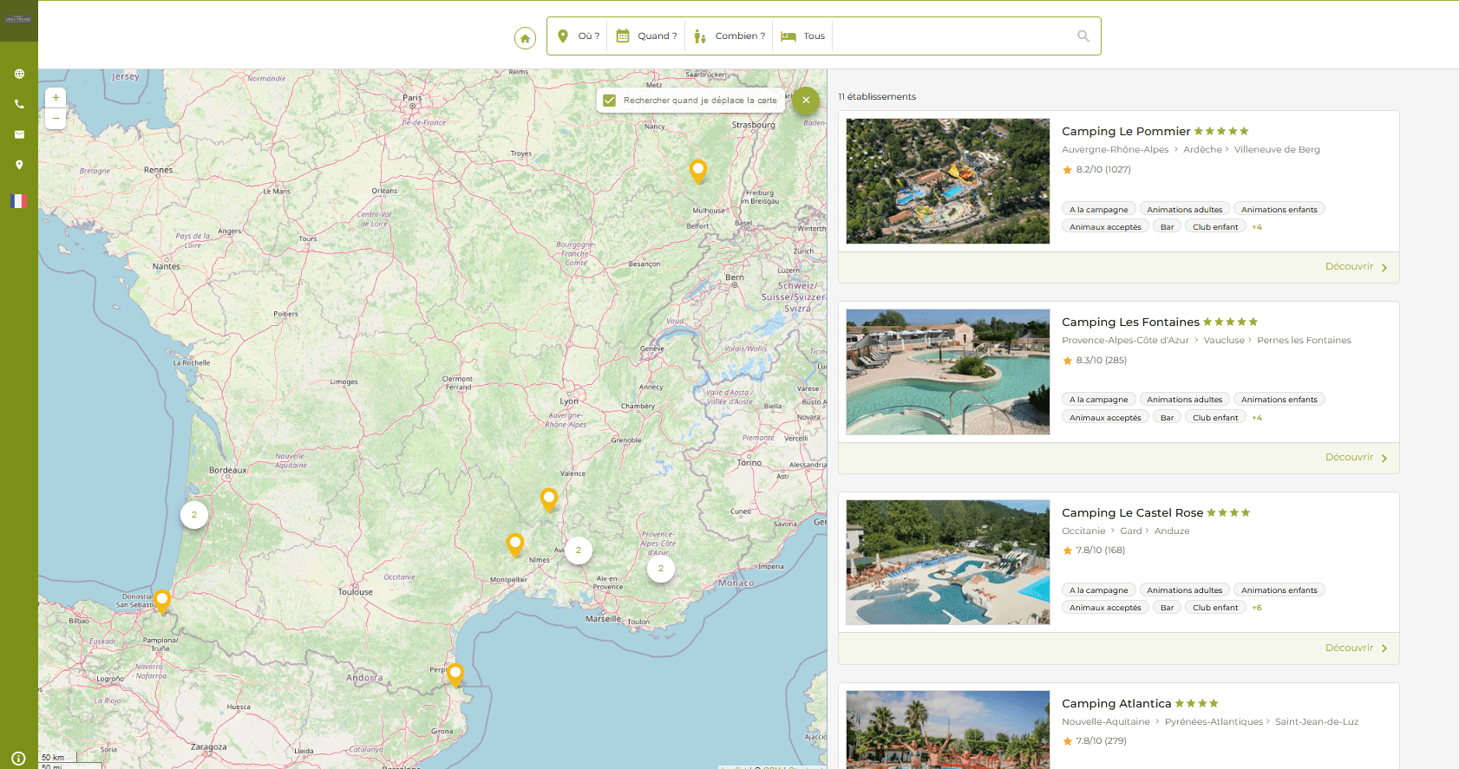Screen dimensions: 1459x769
Task: Select the French flag language icon
Action: point(19,201)
